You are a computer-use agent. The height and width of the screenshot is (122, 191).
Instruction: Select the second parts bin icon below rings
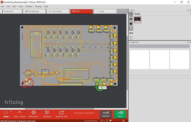pyautogui.click(x=131, y=19)
